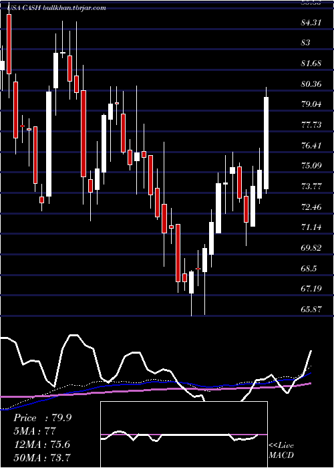Click the 'USA CASH bullkhan.tbrjar.com' title text
The height and width of the screenshot is (468, 334).
pos(56,7)
